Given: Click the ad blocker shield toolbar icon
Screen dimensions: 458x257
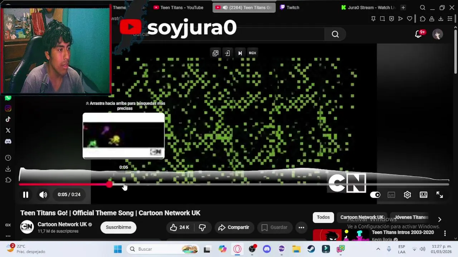Looking at the screenshot, I should (391, 19).
